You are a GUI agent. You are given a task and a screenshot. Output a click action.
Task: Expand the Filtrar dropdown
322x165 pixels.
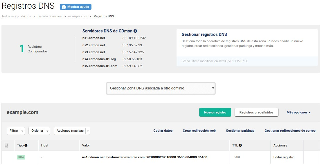[x=16, y=131]
